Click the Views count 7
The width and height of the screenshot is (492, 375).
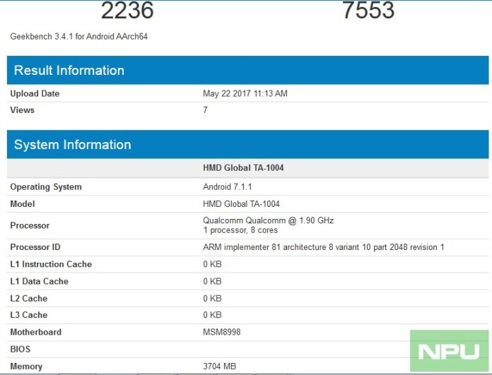tap(205, 110)
